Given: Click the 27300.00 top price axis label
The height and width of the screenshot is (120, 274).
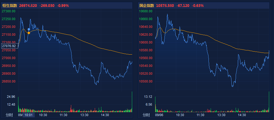Looking at the screenshot, I should [9, 11].
